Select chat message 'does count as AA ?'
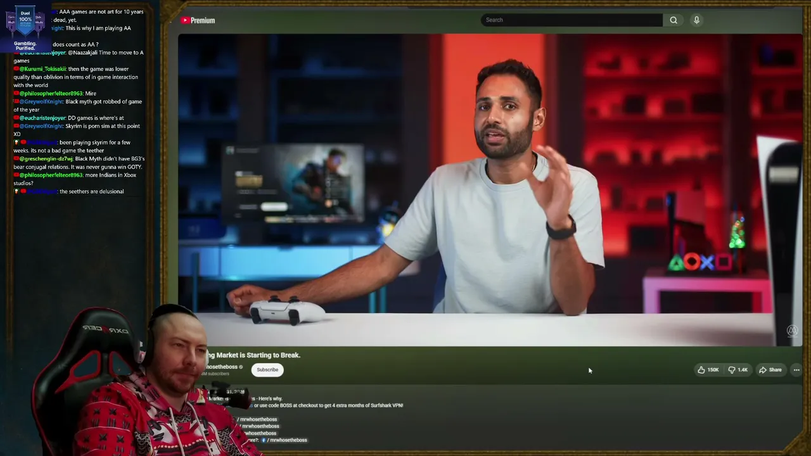This screenshot has height=456, width=811. 76,44
